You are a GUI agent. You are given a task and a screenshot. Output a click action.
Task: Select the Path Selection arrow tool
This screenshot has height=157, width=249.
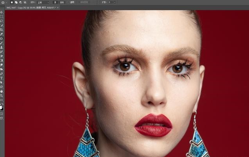(2, 82)
